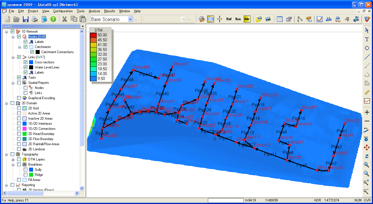Screen dimensions: 373x204
Task: Enable the Graphical Encoding checkbox
Action: (x=19, y=98)
